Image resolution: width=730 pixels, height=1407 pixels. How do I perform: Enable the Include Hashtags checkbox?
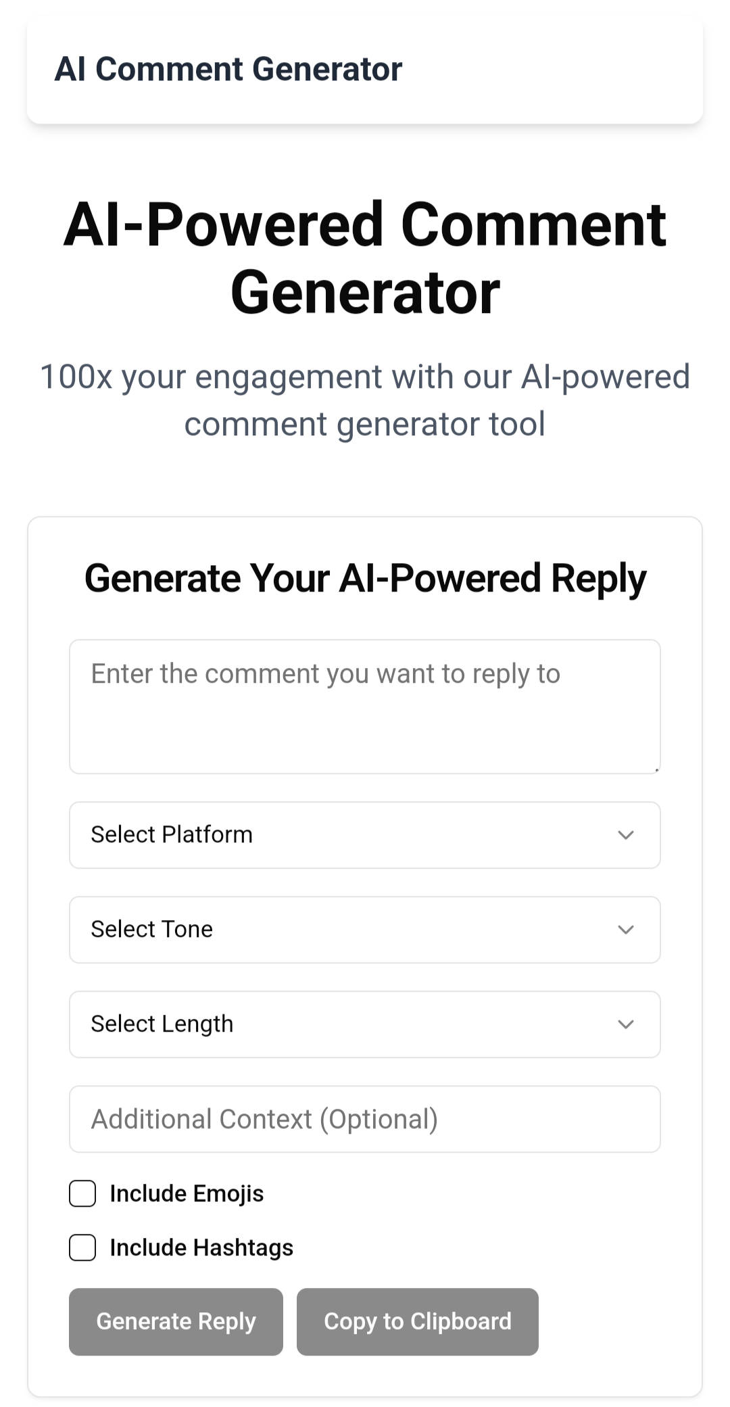click(x=82, y=1247)
